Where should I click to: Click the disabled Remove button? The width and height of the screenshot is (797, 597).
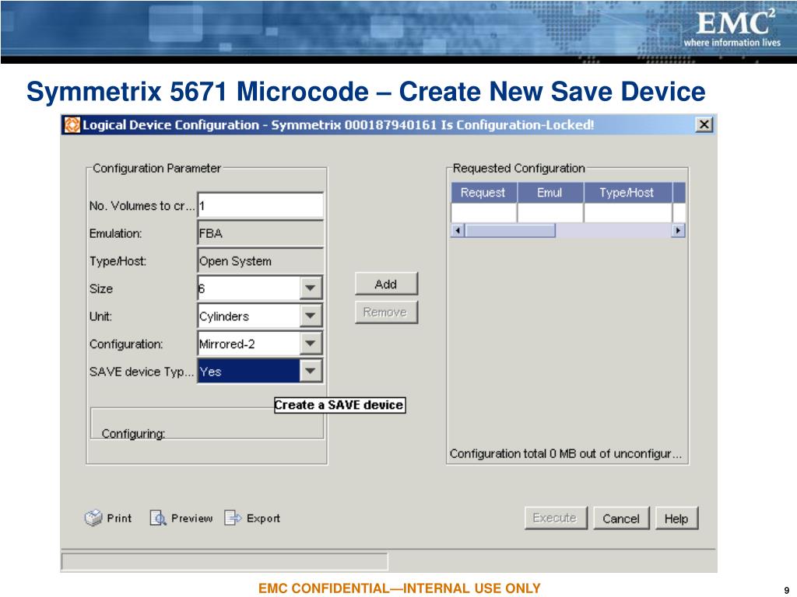coord(386,312)
